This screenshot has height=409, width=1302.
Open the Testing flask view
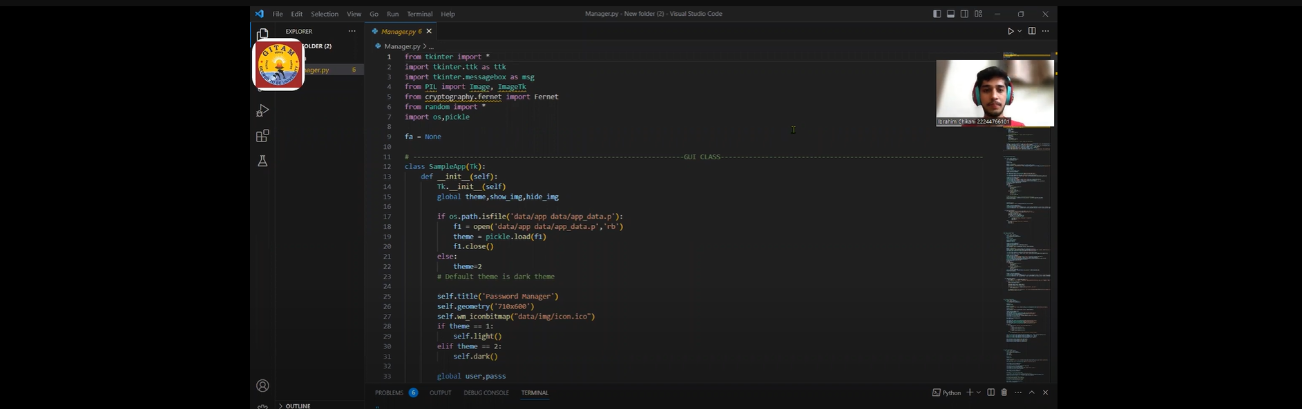tap(262, 161)
